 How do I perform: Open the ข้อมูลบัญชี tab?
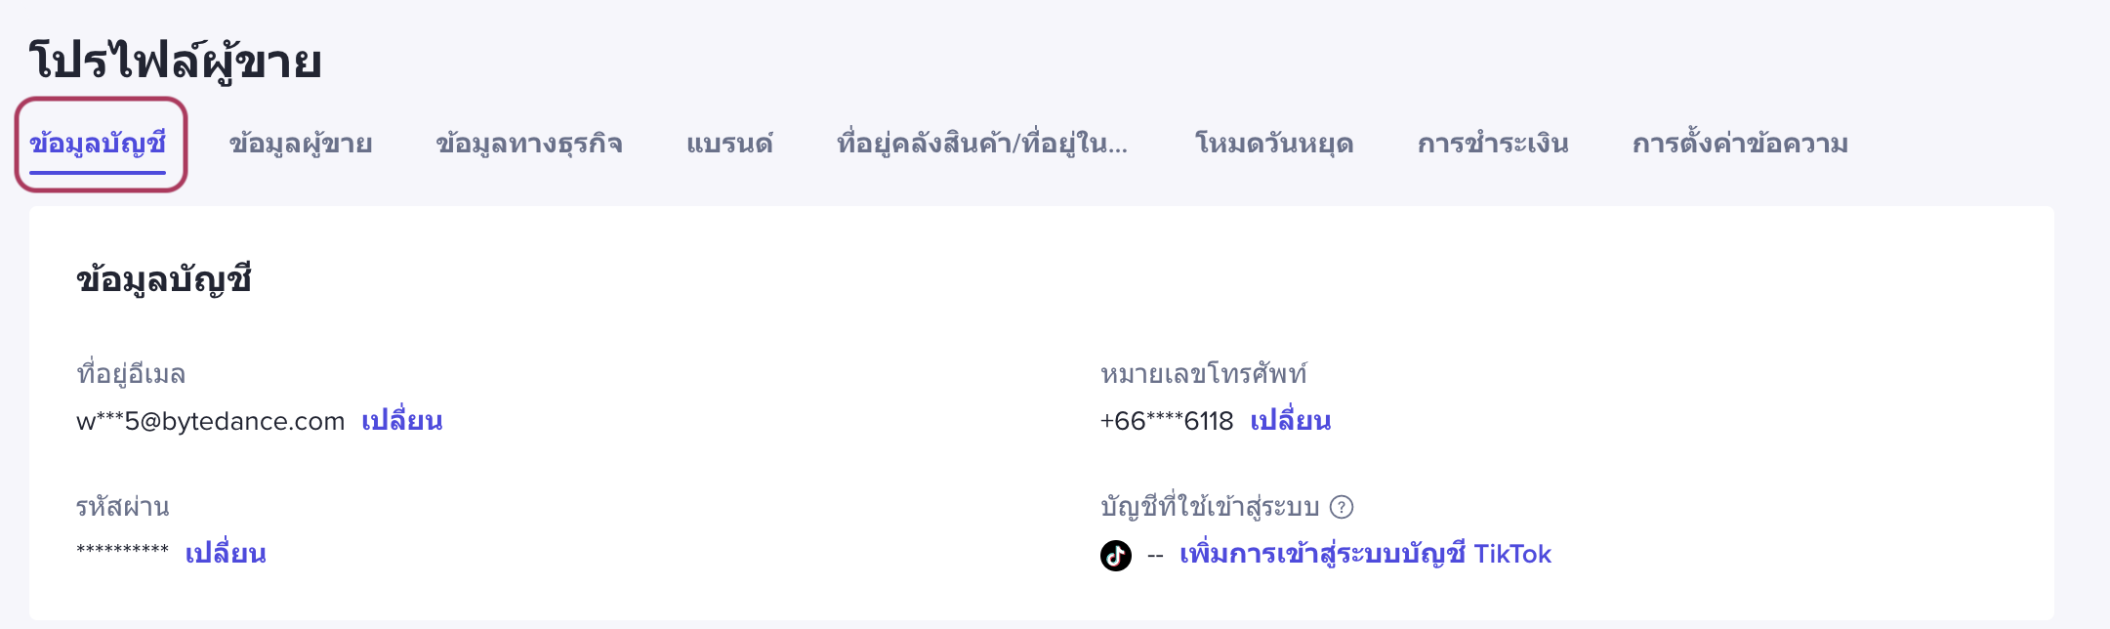tap(98, 145)
